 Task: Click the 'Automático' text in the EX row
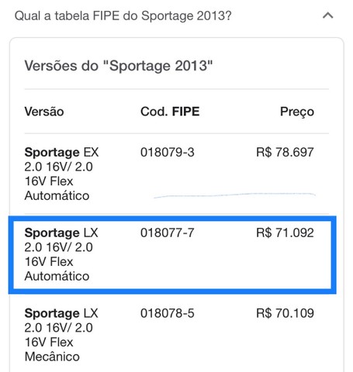tap(57, 195)
